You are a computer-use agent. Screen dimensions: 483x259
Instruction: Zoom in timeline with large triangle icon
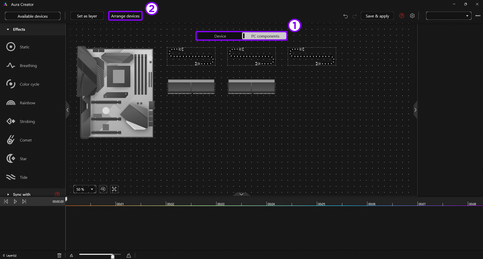pos(129,255)
